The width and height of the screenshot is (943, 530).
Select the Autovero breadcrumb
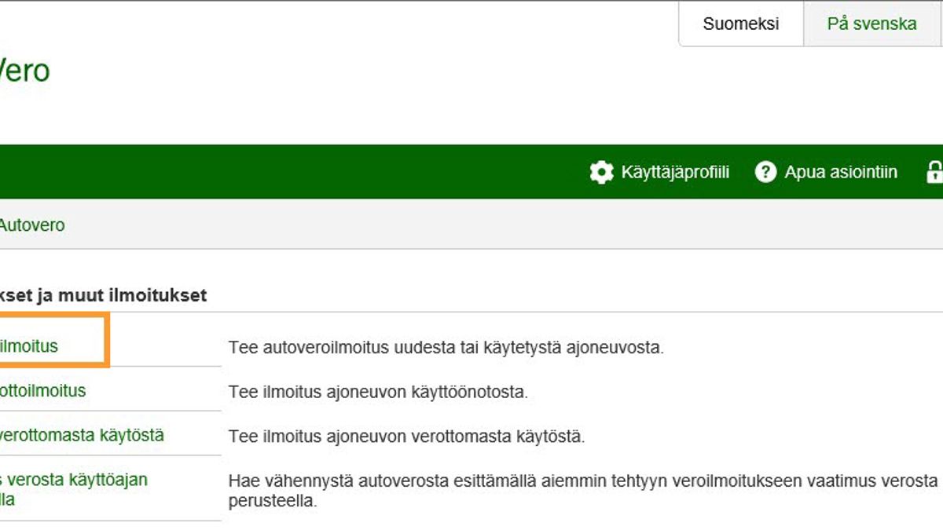(31, 225)
